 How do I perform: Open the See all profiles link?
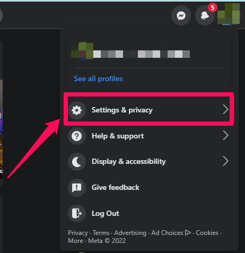point(98,78)
